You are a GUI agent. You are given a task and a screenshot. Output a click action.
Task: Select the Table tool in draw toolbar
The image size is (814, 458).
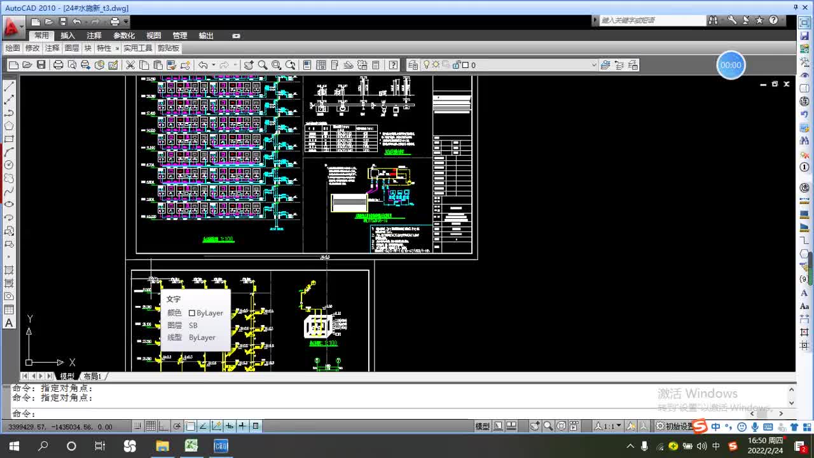point(9,310)
